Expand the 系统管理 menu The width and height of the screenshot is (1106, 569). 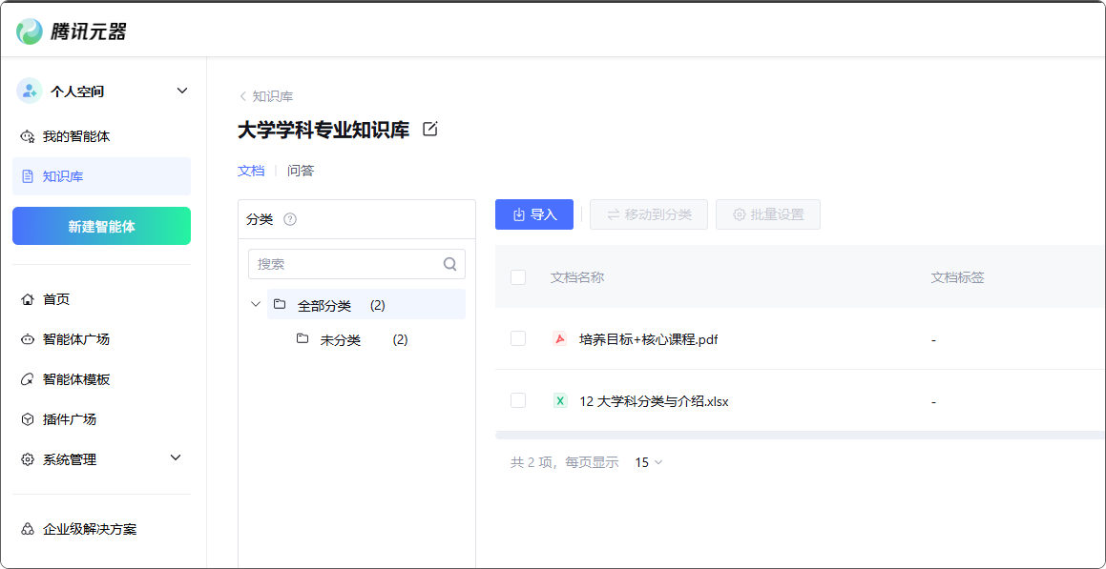pos(176,458)
